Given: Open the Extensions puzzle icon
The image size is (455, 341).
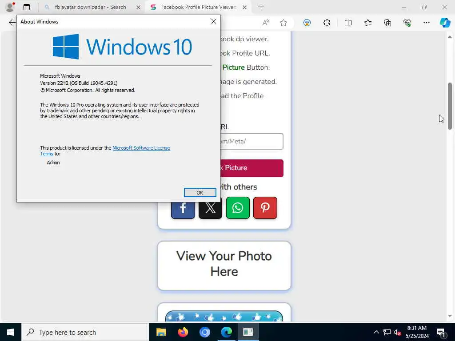Looking at the screenshot, I should pos(327,23).
